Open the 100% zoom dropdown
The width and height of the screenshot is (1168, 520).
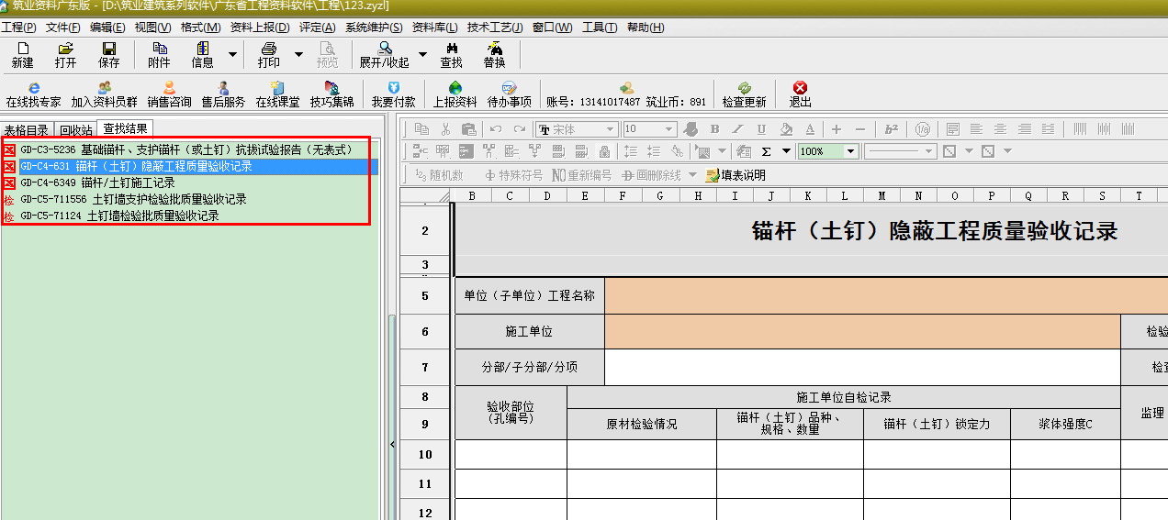pos(850,151)
